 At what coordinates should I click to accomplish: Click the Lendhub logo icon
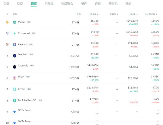14,56
